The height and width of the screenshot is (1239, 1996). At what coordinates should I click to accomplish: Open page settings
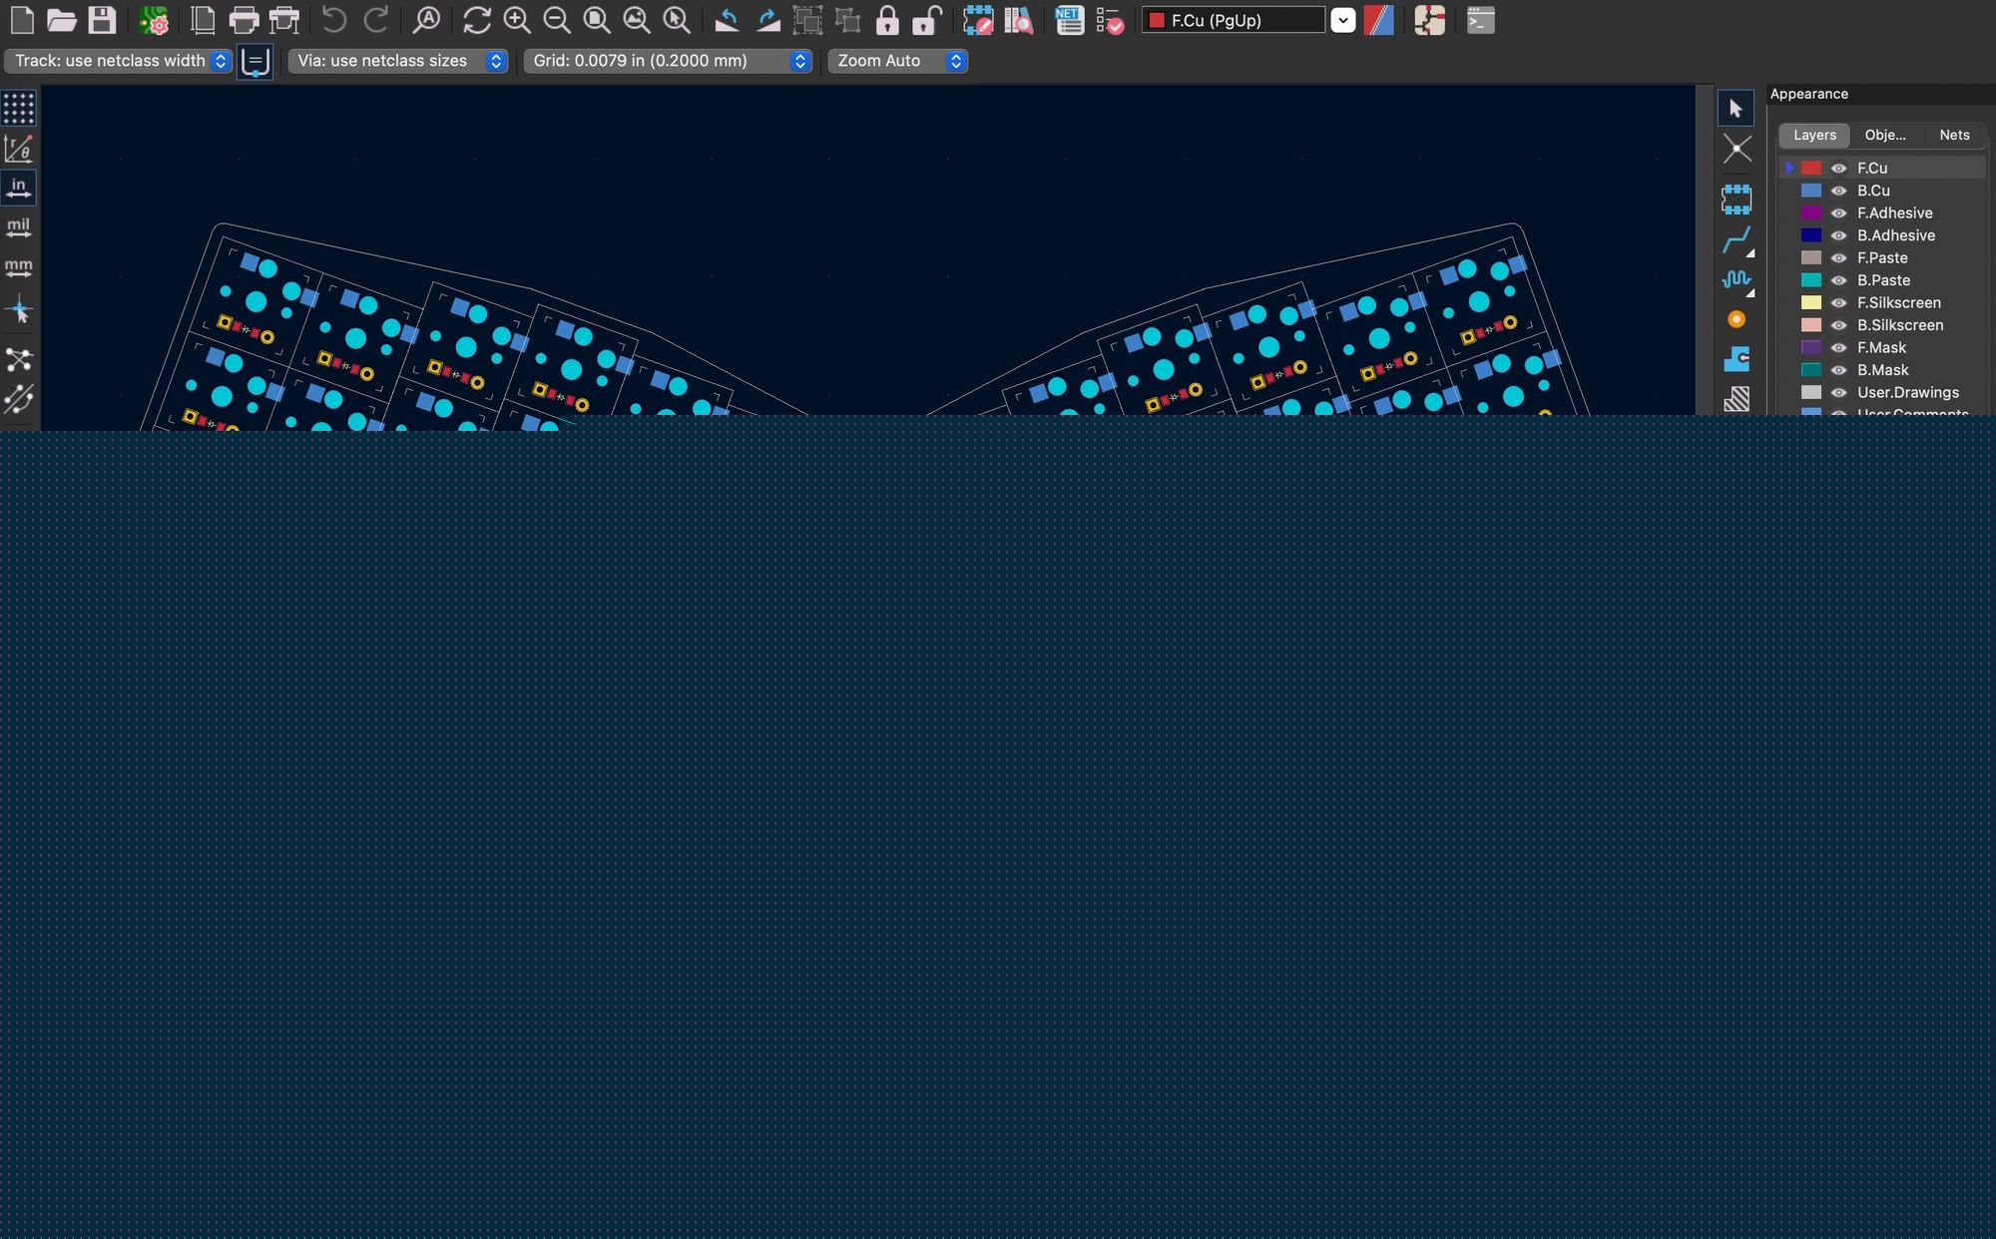203,20
